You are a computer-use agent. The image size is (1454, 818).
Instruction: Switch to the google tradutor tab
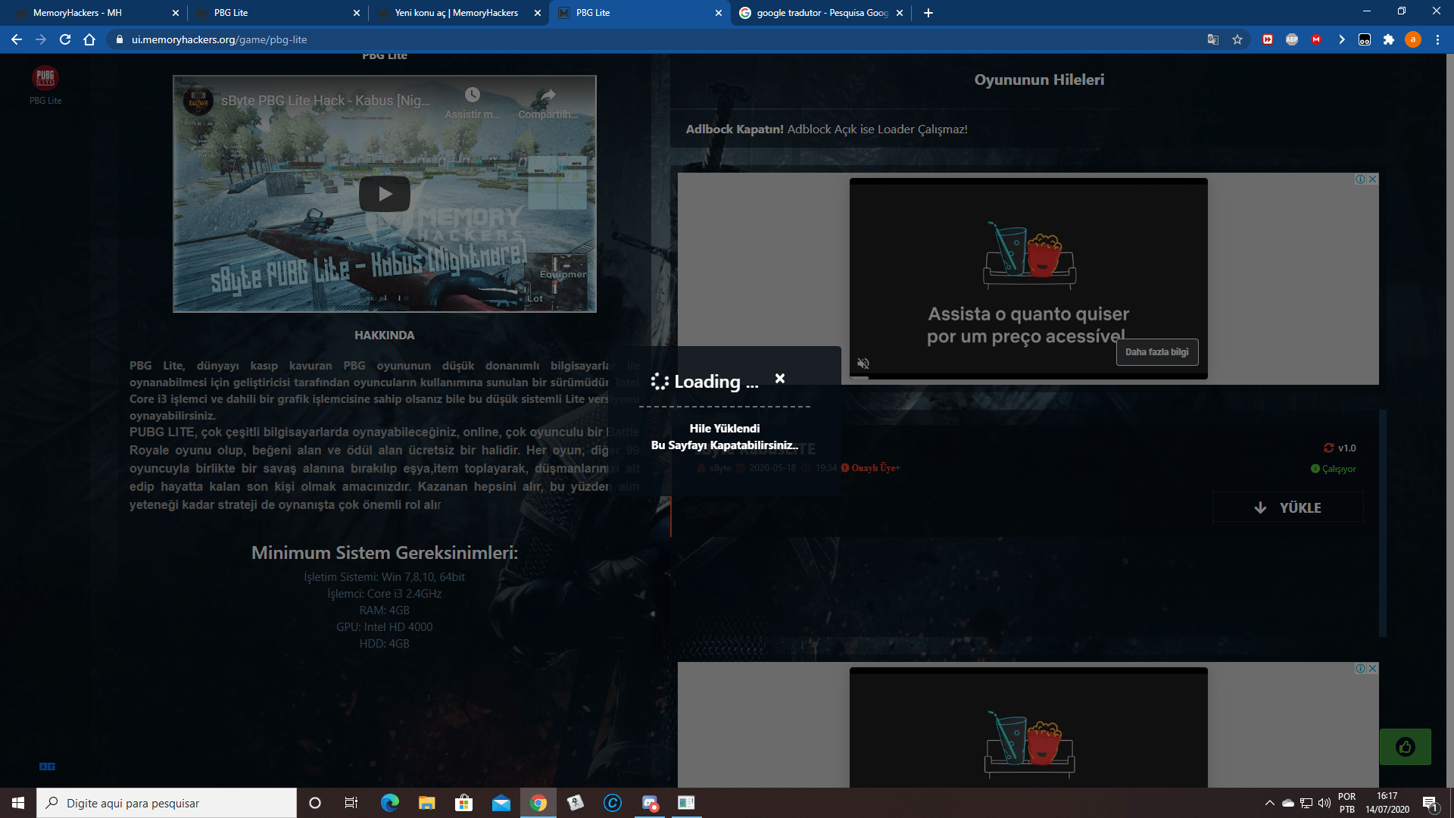[822, 13]
